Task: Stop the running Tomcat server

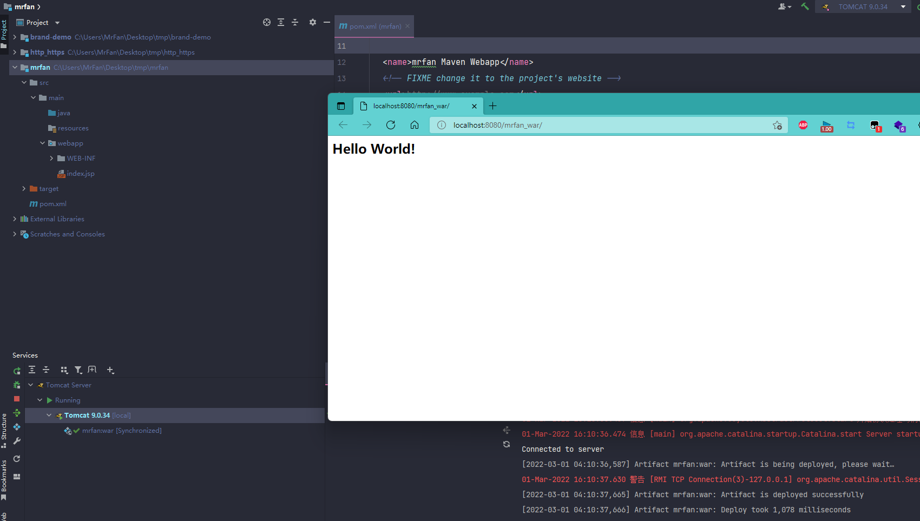Action: coord(17,399)
